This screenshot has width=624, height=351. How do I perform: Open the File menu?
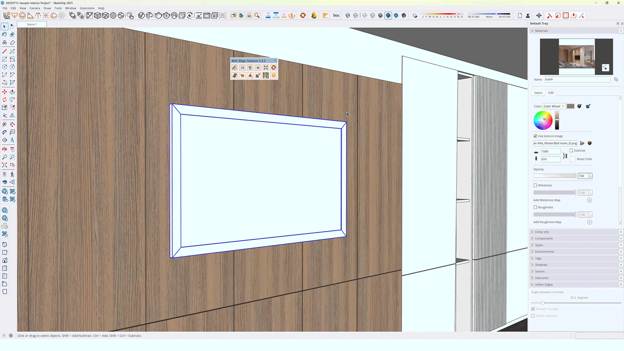click(5, 8)
